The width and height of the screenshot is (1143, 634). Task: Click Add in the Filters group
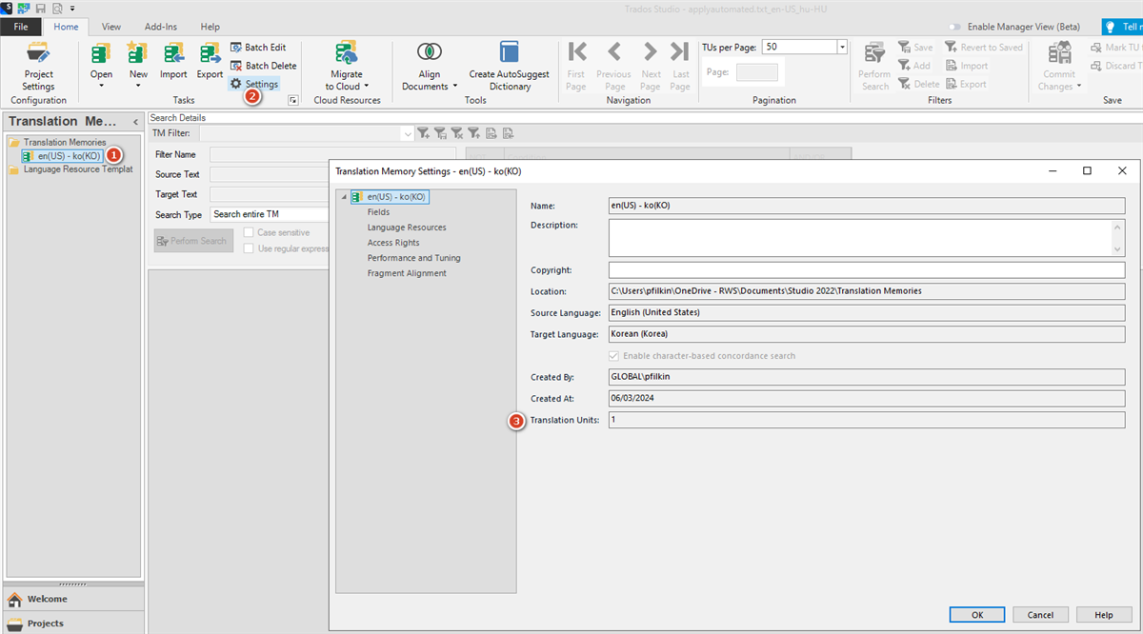pos(914,66)
